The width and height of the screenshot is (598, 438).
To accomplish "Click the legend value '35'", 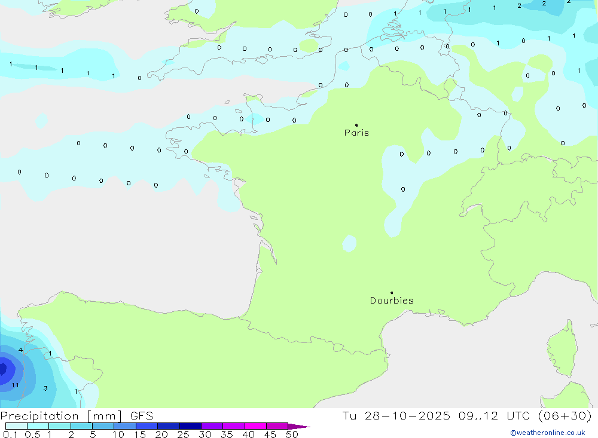I will coord(227,434).
